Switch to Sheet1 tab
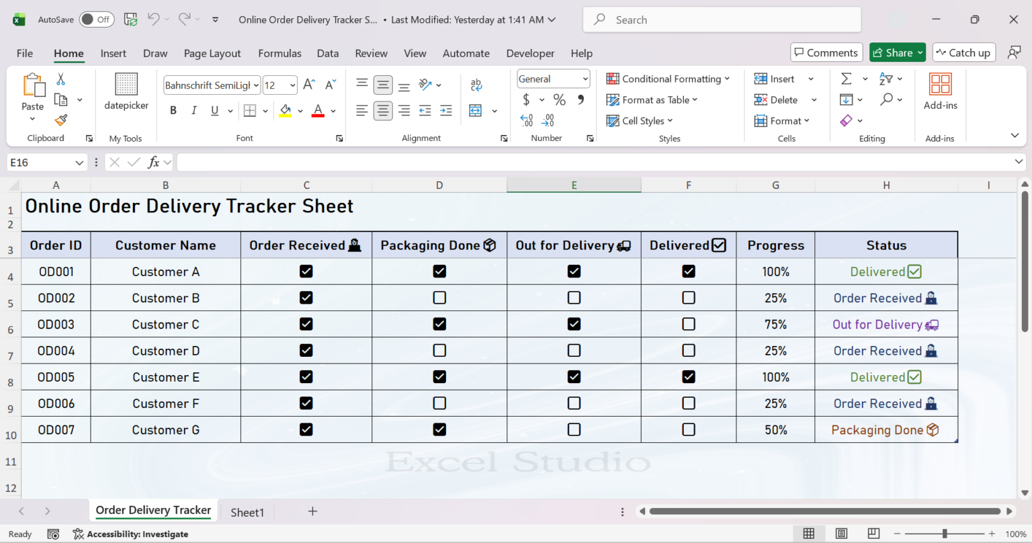Image resolution: width=1032 pixels, height=543 pixels. click(x=247, y=512)
